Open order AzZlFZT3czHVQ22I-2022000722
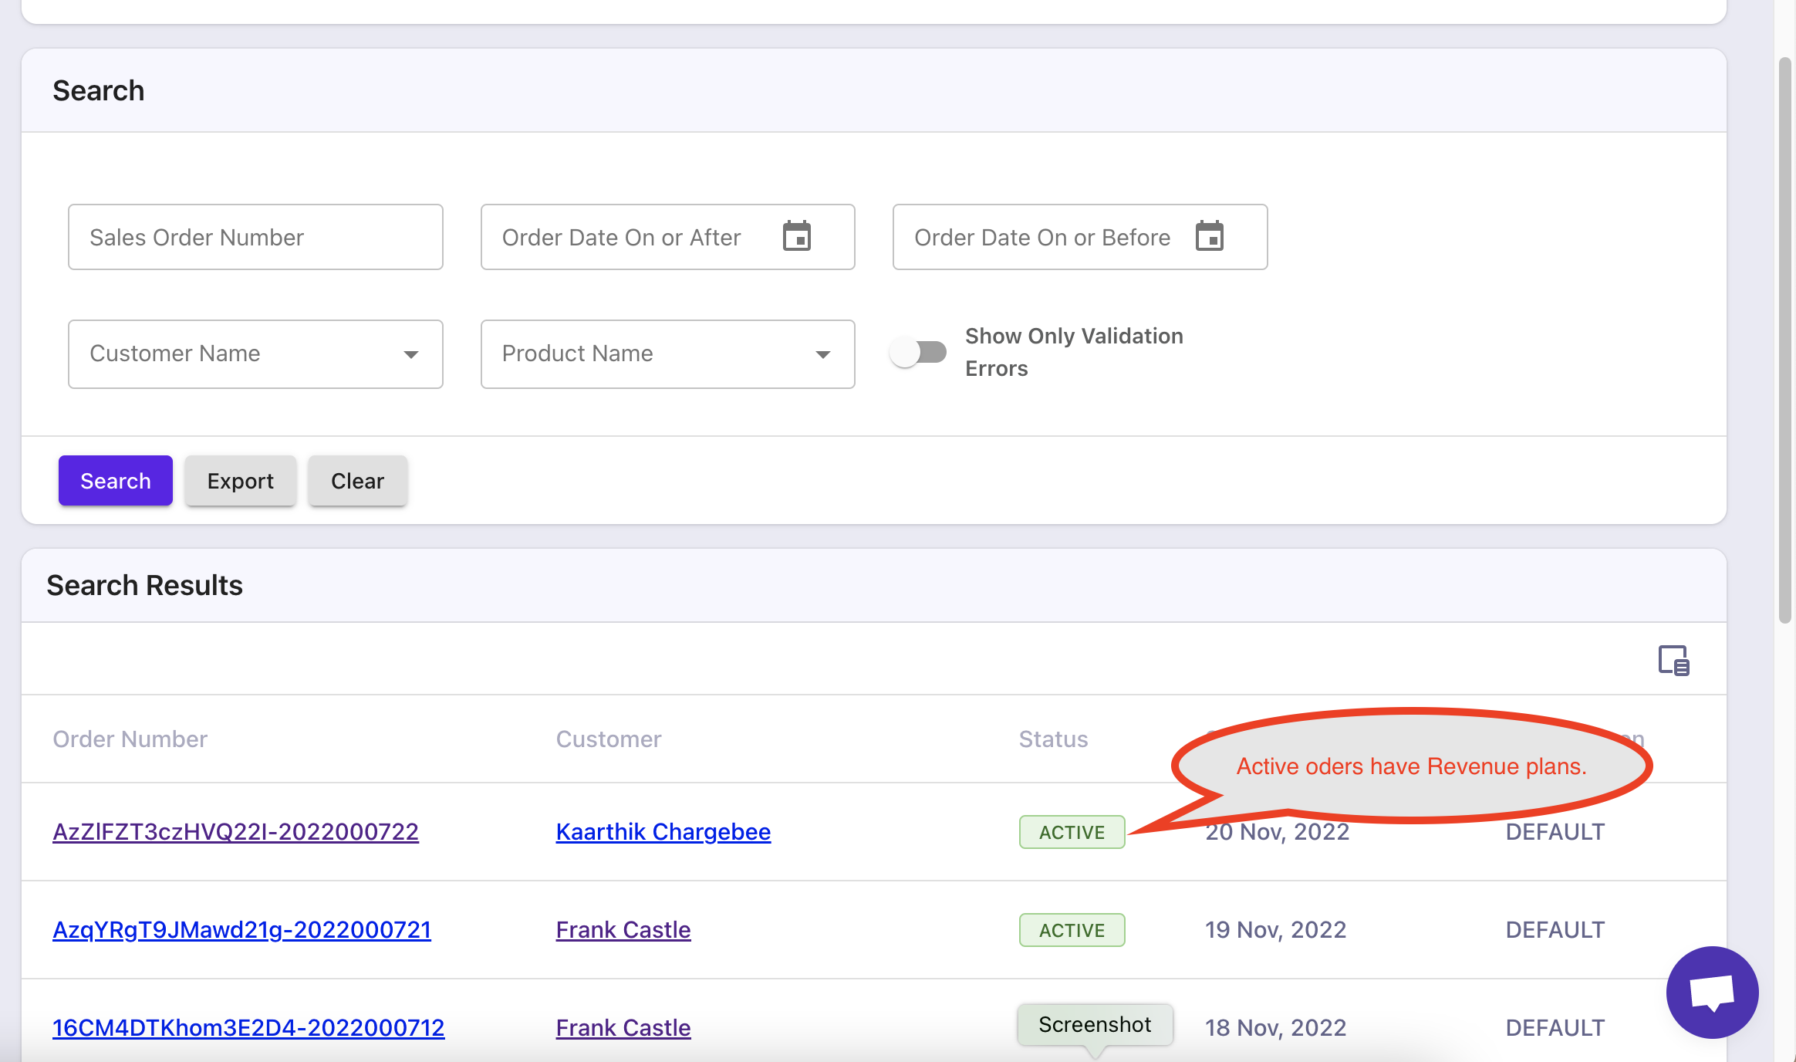1796x1062 pixels. (235, 831)
